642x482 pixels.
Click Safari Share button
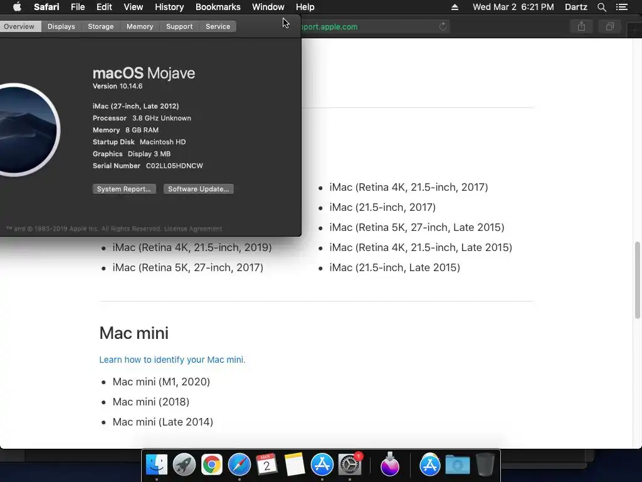581,26
